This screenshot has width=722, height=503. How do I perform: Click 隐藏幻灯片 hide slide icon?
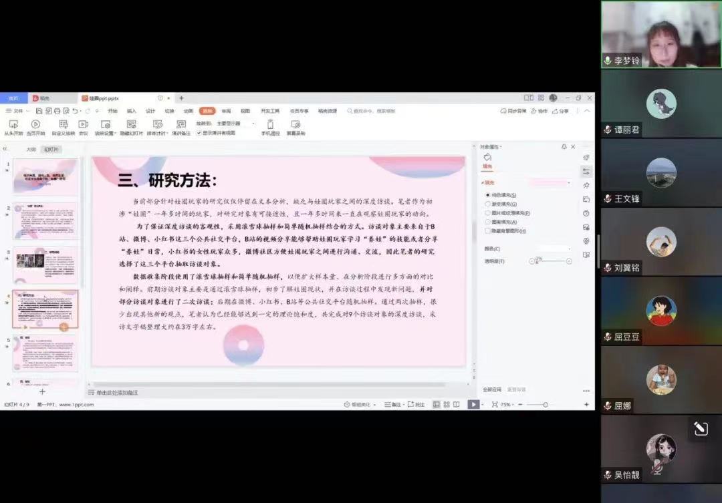point(131,124)
